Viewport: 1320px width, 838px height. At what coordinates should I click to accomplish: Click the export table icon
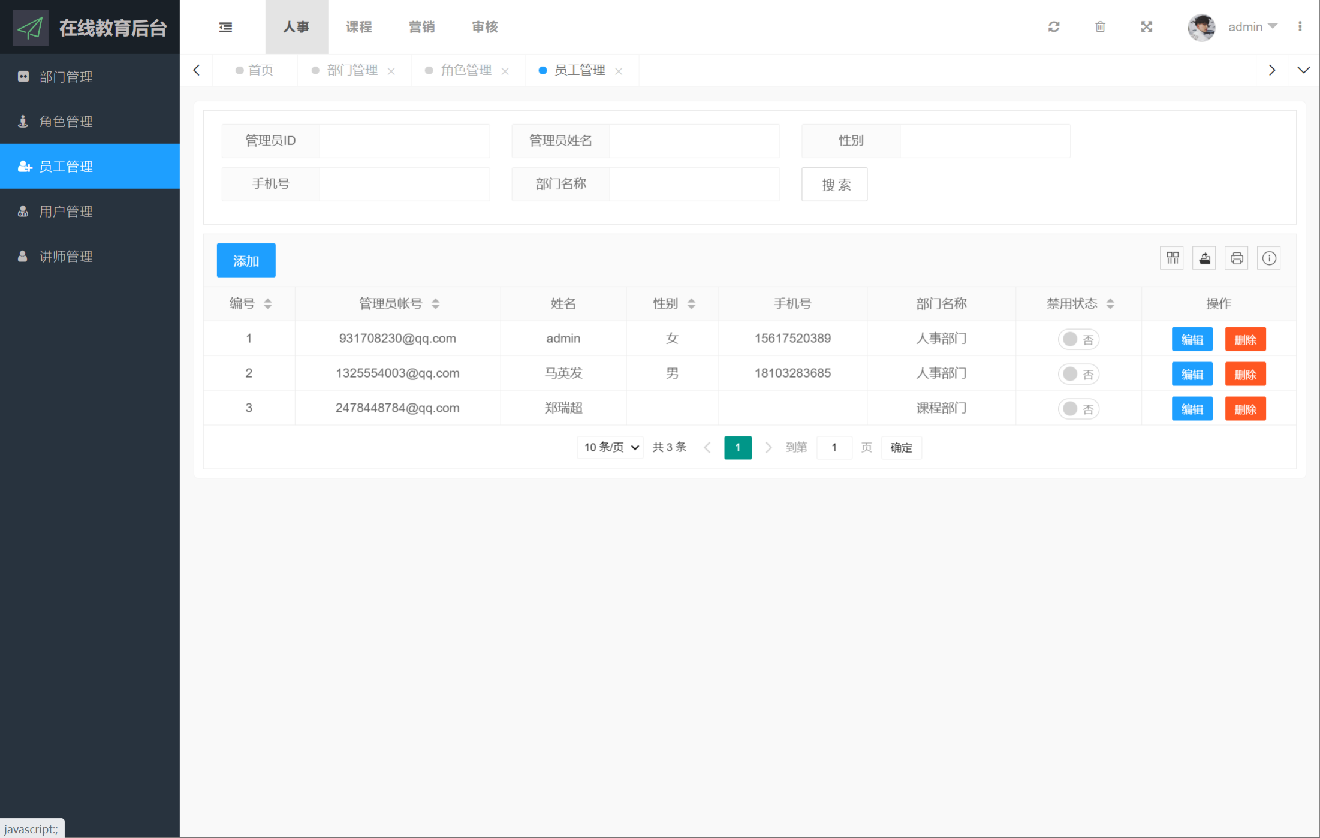pos(1204,258)
